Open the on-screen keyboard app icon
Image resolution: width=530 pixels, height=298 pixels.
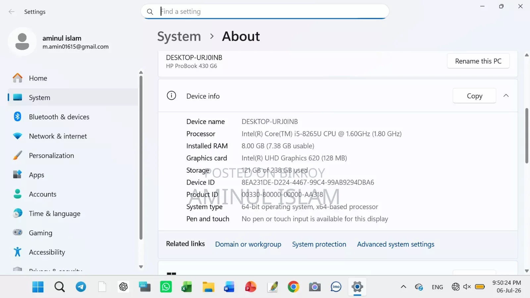pos(145,287)
